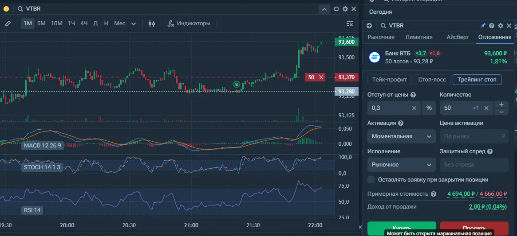Screen dimensions: 517x236
Task: Click the 93,280 position price tag
Action: (346, 92)
